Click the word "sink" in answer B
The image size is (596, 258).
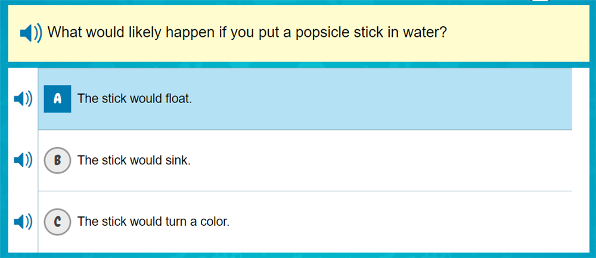178,160
